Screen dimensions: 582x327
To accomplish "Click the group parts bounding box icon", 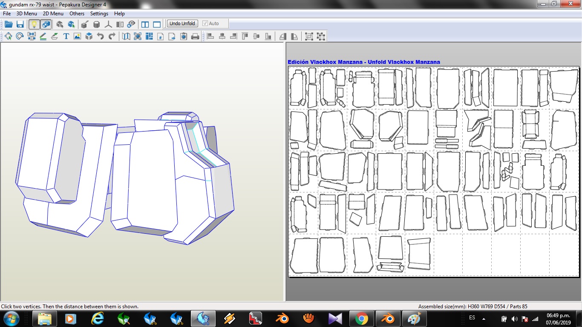I will (x=309, y=36).
